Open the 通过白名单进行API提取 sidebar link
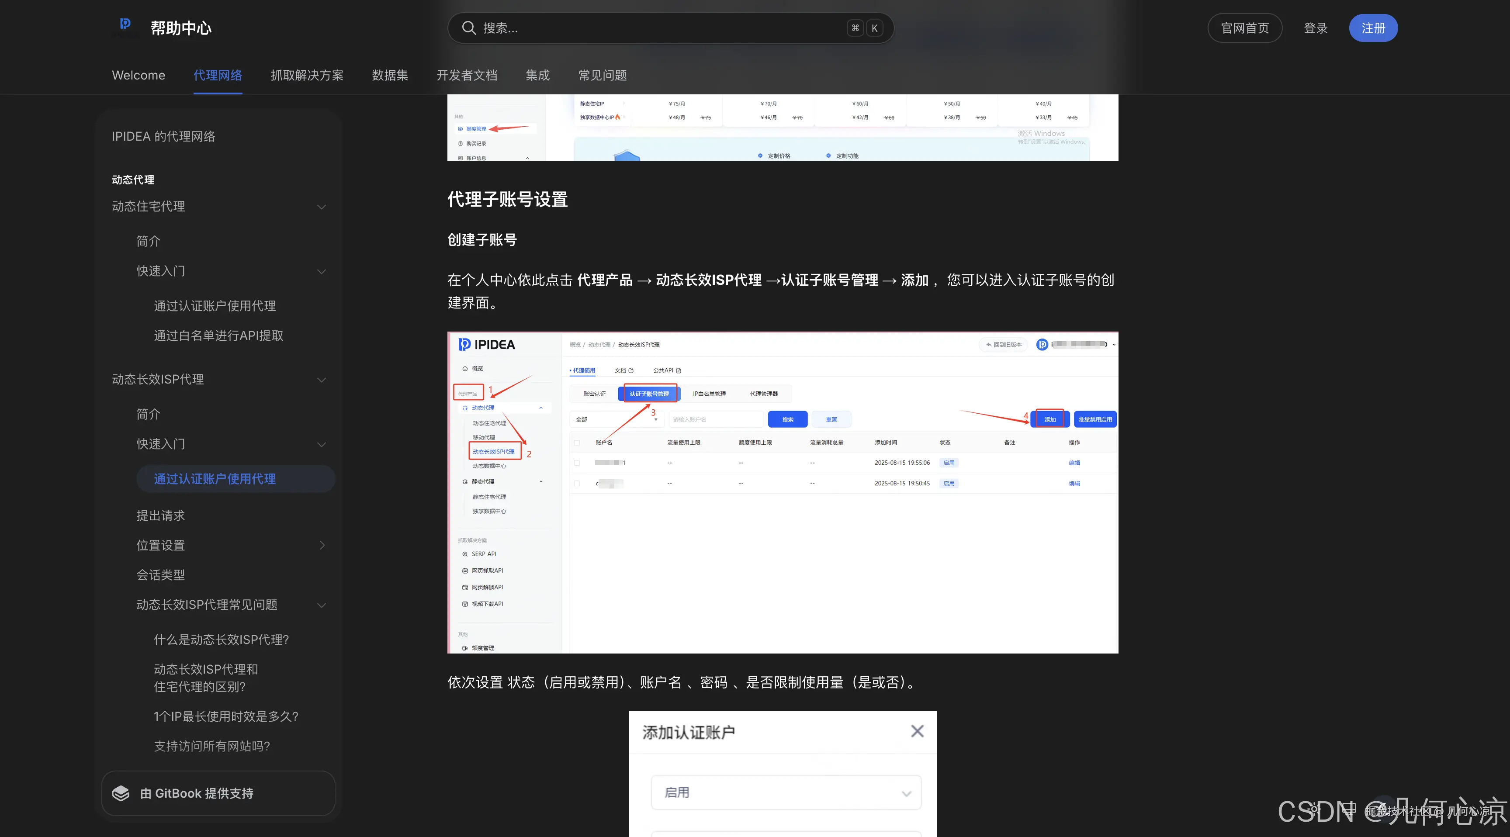The image size is (1510, 837). click(218, 335)
